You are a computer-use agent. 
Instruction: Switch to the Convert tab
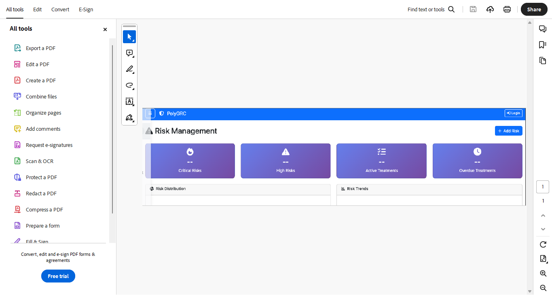(x=60, y=9)
